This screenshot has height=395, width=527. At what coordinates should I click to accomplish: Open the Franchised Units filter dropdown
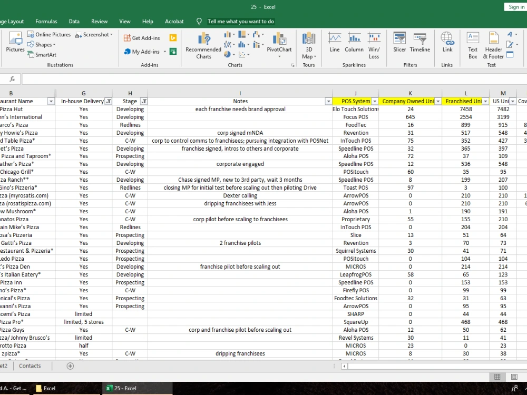[x=486, y=101]
